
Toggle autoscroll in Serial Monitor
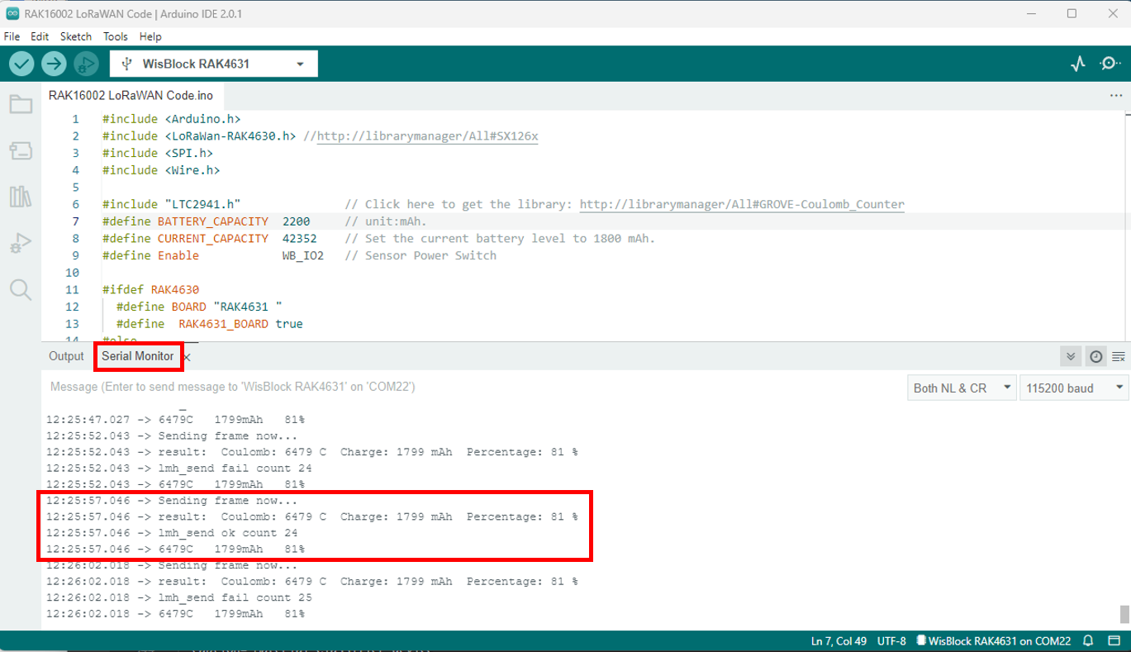point(1071,356)
